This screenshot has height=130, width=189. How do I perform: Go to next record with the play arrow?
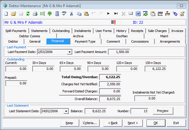[x=108, y=14]
